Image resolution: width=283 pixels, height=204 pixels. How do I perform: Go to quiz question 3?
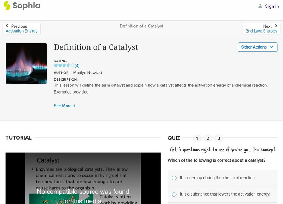tap(219, 138)
